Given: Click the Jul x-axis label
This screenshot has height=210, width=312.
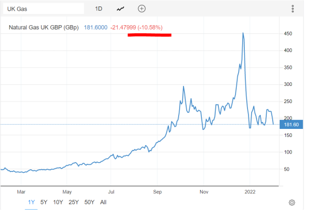Looking at the screenshot, I should point(111,192).
